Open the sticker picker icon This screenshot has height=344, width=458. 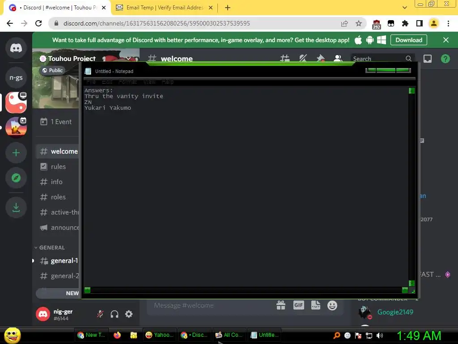[315, 305]
